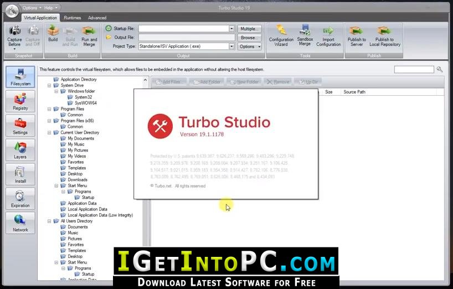Viewport: 453px width, 289px height.
Task: Click the Multiple... button
Action: coord(250,29)
